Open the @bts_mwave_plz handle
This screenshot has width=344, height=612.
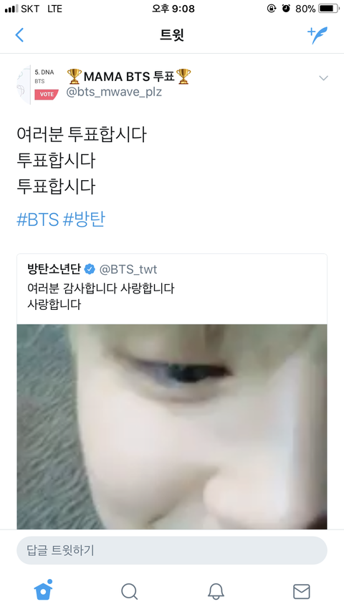(114, 93)
